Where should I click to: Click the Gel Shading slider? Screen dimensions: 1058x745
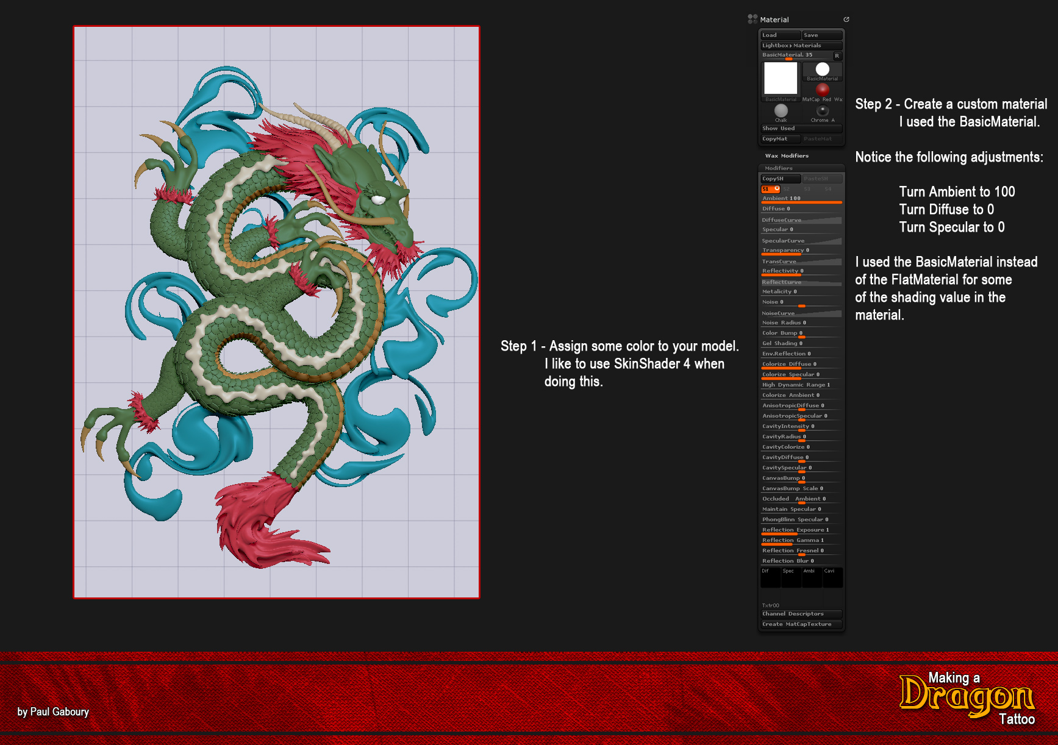(x=801, y=344)
